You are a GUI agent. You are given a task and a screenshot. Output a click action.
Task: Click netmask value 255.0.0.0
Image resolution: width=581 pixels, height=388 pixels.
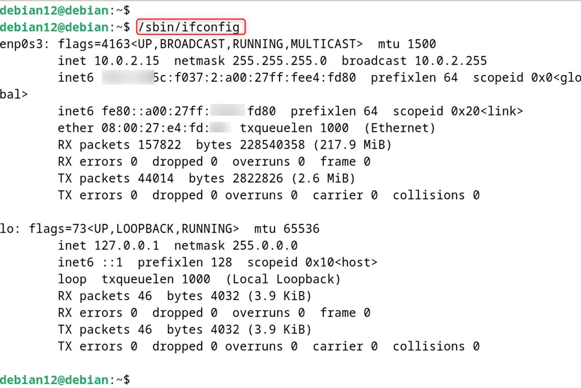(265, 245)
